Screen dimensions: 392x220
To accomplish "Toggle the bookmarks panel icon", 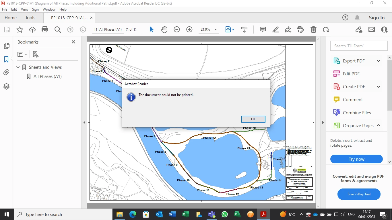I will (6, 59).
